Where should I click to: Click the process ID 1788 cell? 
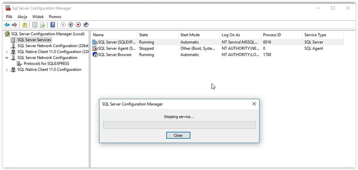point(267,55)
